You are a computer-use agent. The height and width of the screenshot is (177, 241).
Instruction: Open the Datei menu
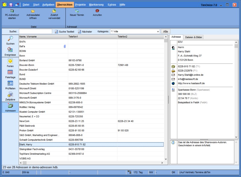coord(26,5)
